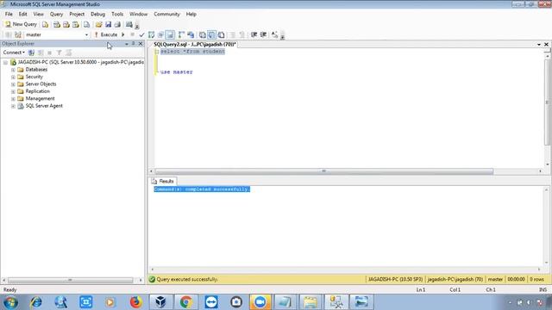Close the Object Explorer panel
The width and height of the screenshot is (552, 310).
[x=141, y=44]
